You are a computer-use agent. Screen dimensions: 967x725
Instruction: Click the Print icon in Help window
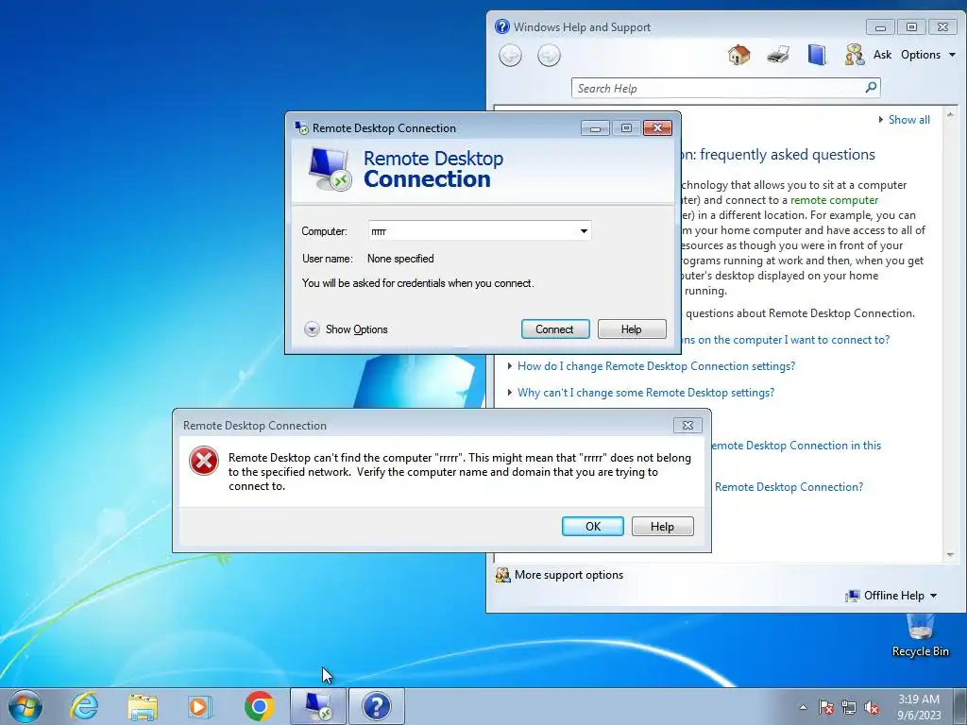[x=778, y=55]
